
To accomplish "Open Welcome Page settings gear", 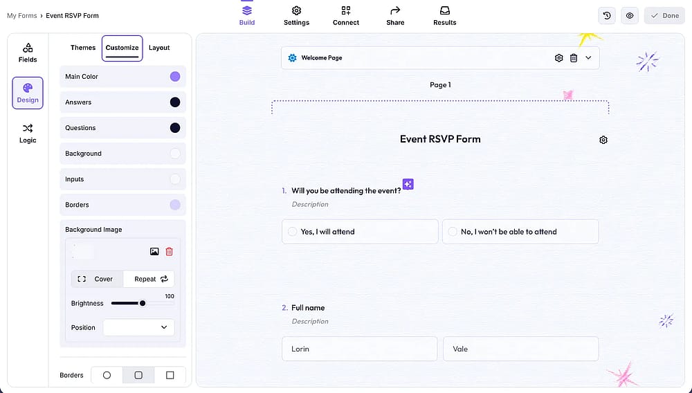I will [x=558, y=58].
